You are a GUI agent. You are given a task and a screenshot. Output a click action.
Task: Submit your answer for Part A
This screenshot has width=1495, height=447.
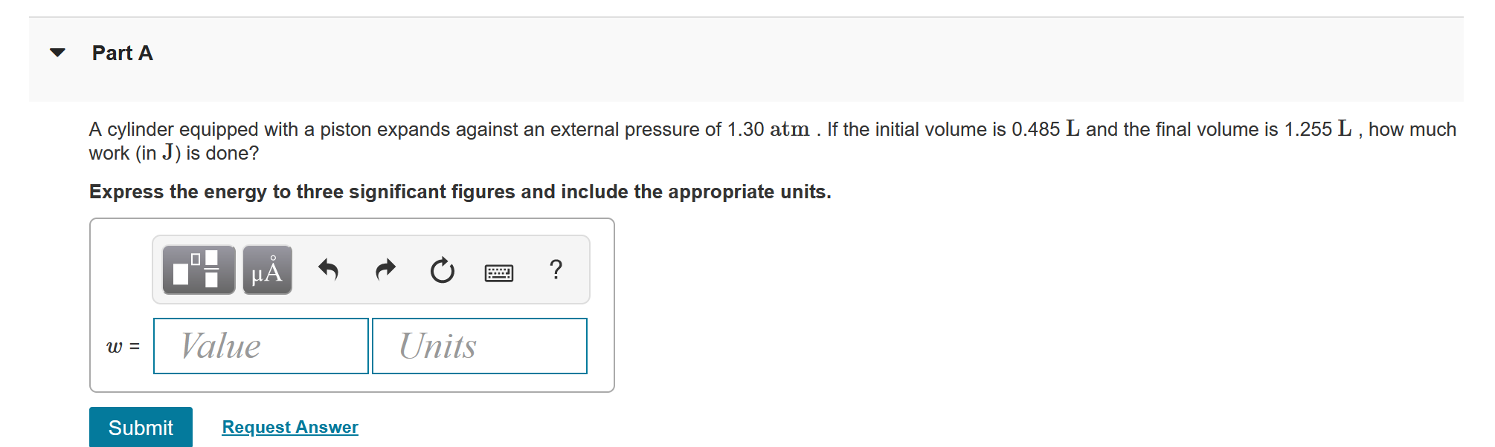(x=140, y=427)
